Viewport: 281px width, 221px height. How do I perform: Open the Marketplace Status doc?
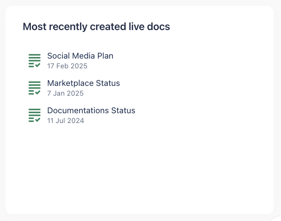point(84,83)
